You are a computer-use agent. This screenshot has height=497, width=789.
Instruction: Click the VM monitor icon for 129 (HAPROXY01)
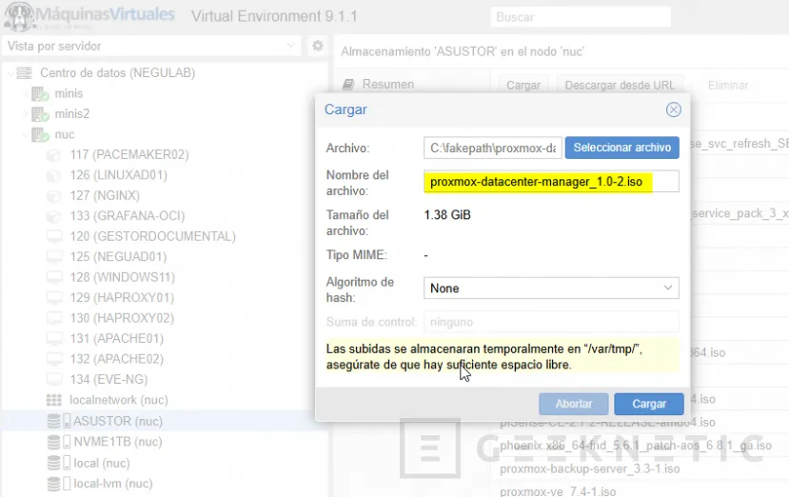click(x=54, y=298)
